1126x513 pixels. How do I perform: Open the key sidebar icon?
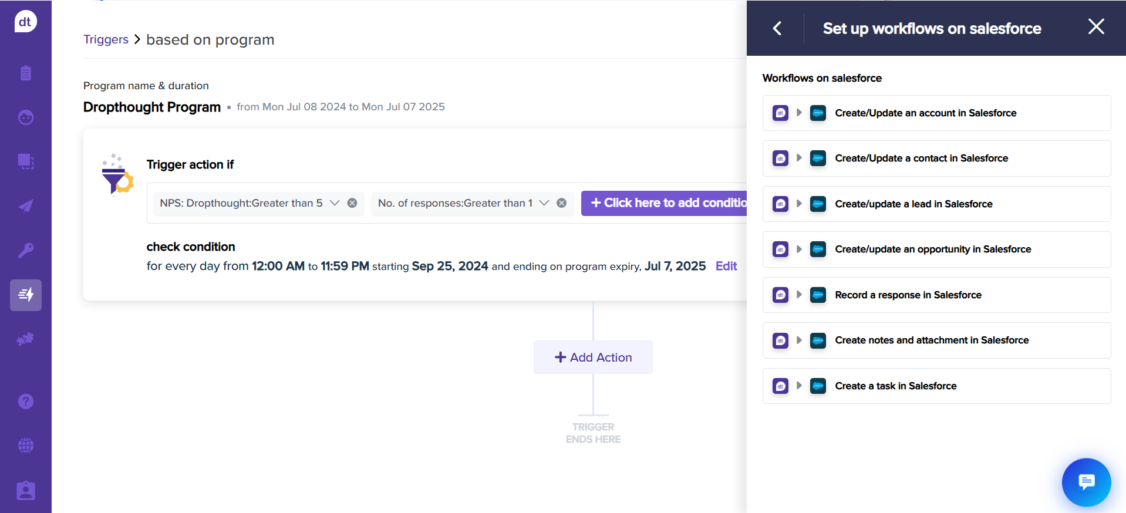[26, 251]
